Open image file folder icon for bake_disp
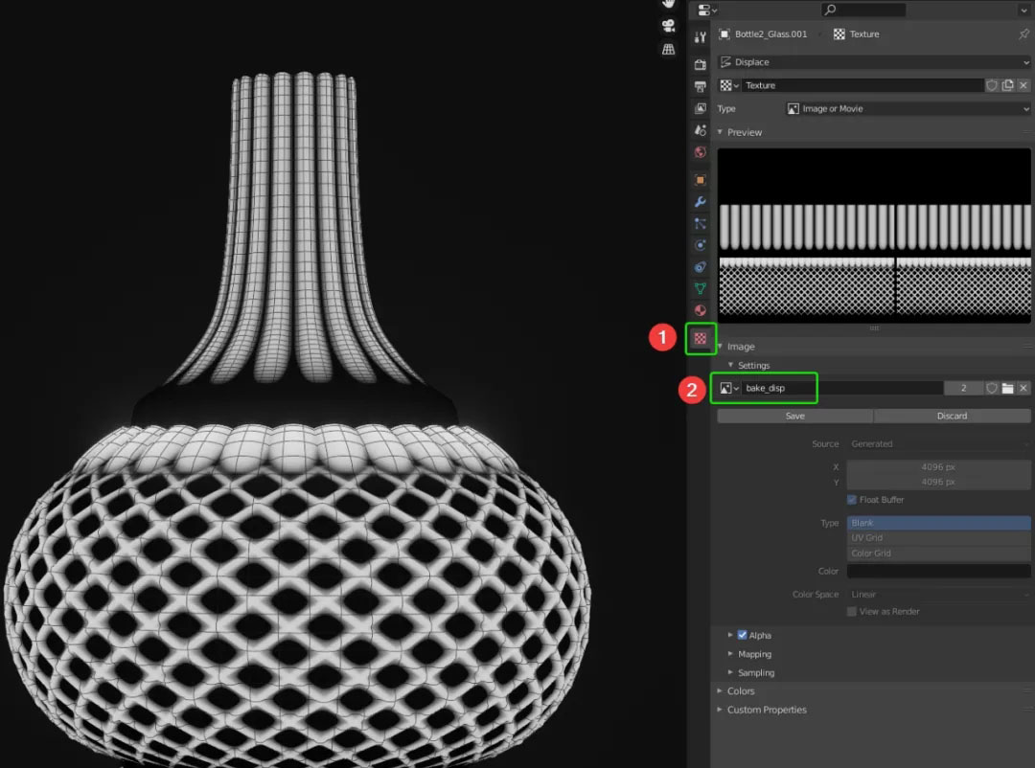This screenshot has width=1035, height=768. [1007, 388]
